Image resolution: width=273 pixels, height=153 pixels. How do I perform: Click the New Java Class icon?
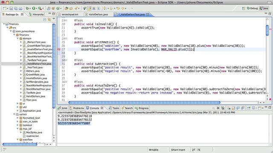(x=58, y=8)
